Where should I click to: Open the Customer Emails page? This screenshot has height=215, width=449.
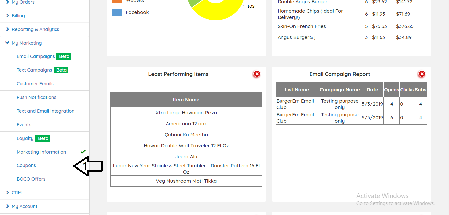coord(35,84)
